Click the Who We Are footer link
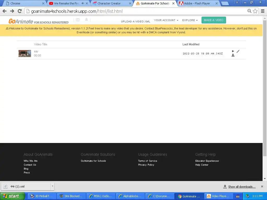 point(31,161)
